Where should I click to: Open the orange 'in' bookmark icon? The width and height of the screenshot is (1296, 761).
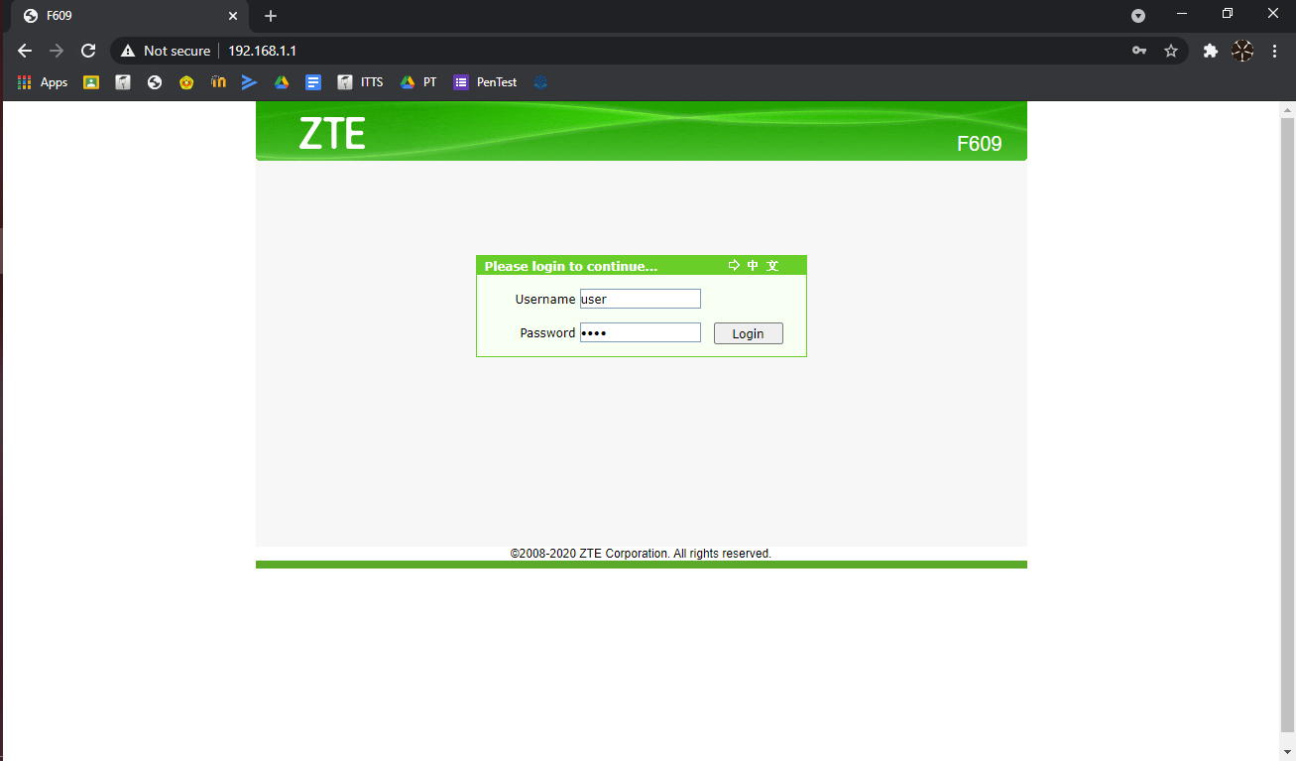218,82
